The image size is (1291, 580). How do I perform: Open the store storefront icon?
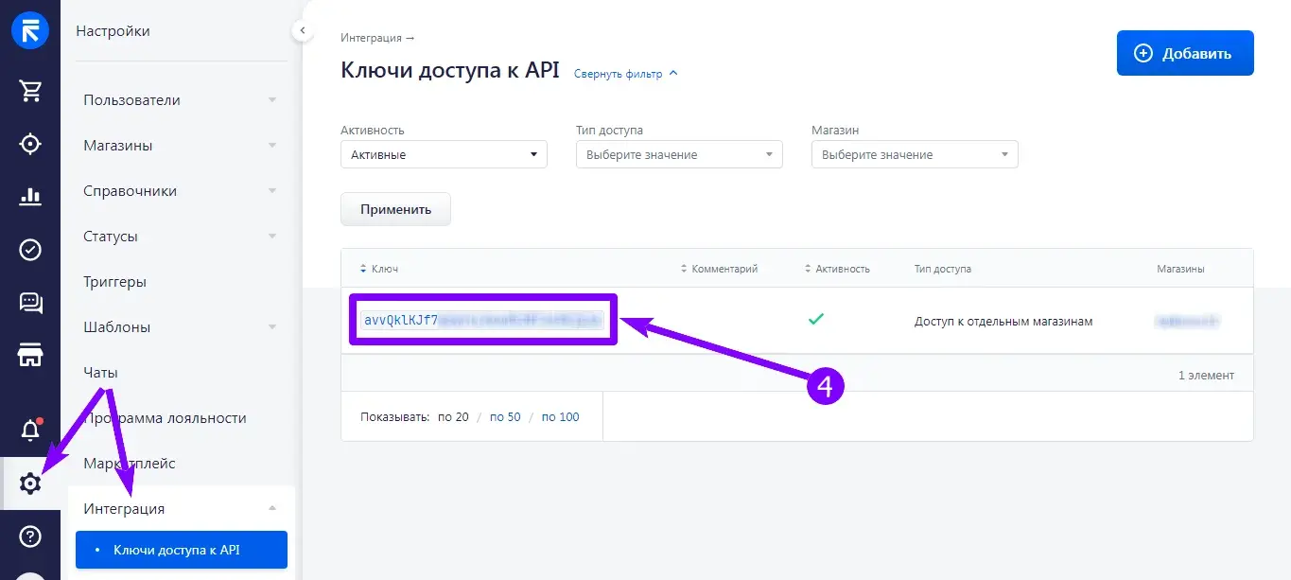[x=30, y=356]
